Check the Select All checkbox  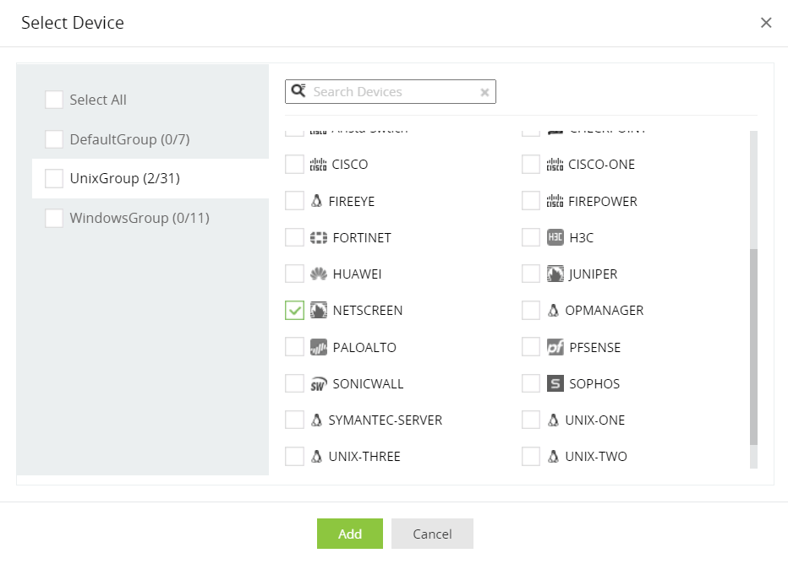(x=54, y=100)
